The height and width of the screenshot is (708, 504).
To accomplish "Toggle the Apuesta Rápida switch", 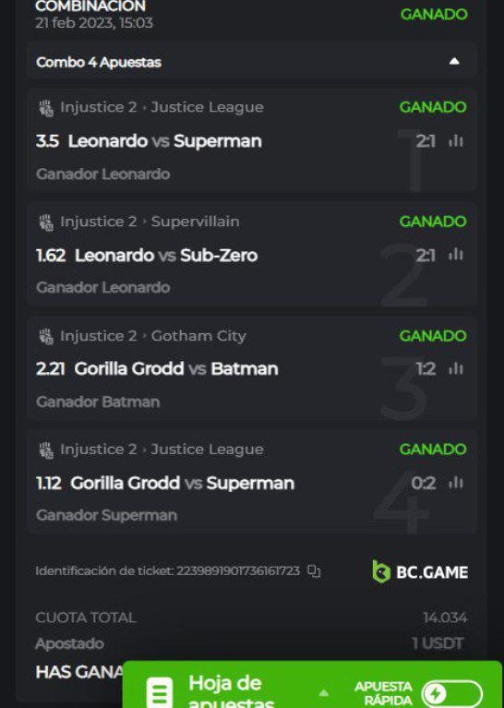I will tap(451, 693).
